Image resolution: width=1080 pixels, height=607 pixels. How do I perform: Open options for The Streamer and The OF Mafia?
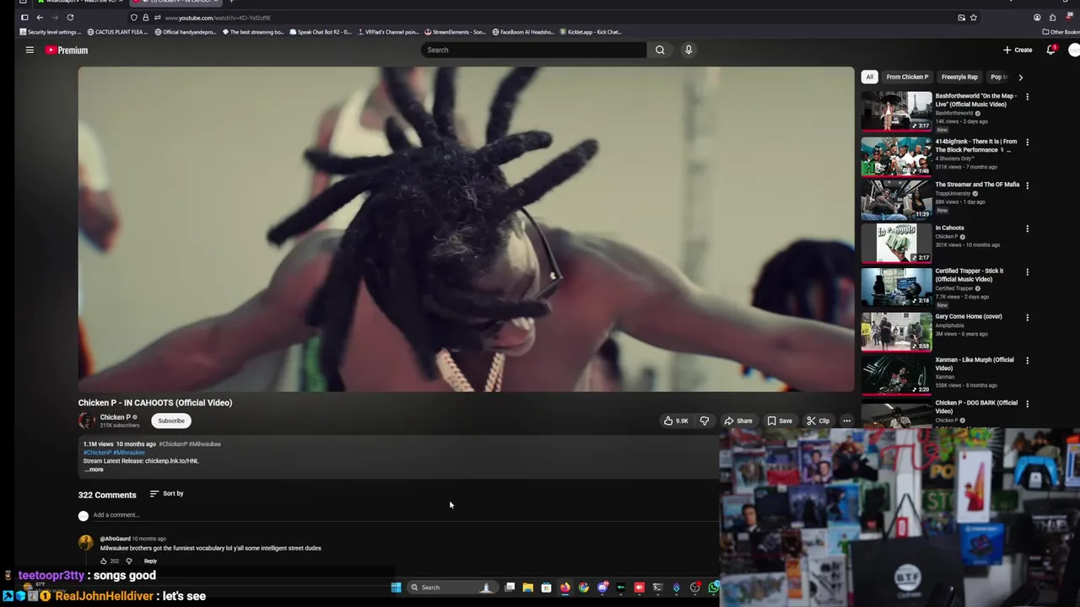tap(1027, 185)
